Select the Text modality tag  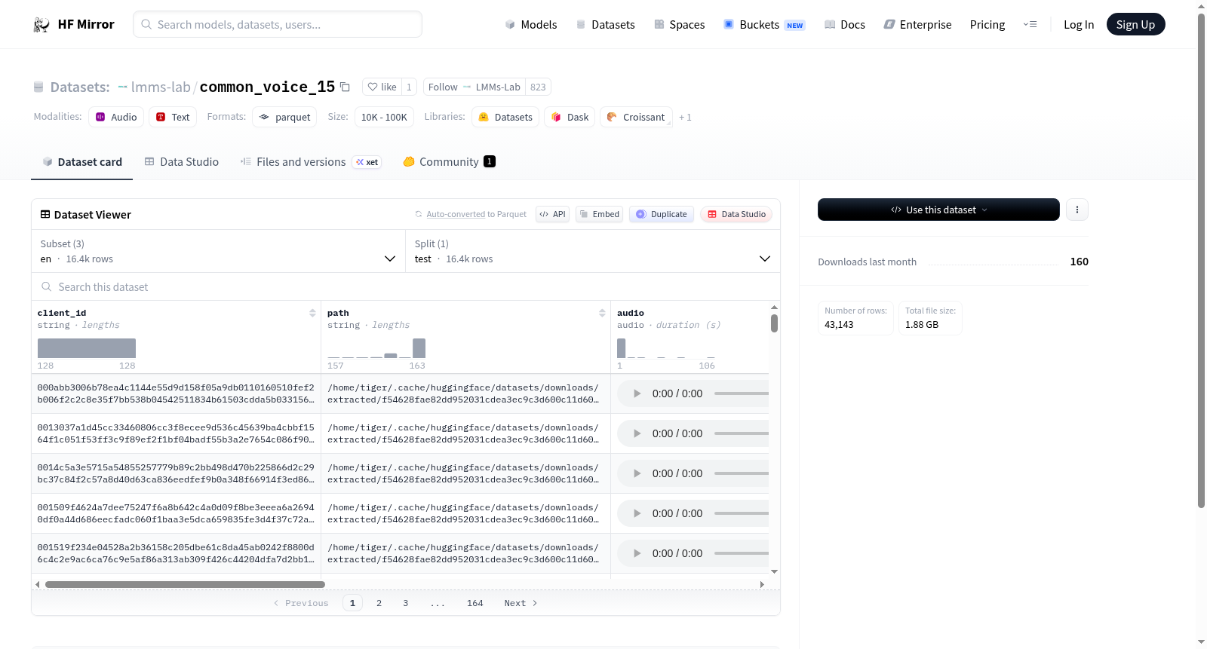tap(173, 117)
